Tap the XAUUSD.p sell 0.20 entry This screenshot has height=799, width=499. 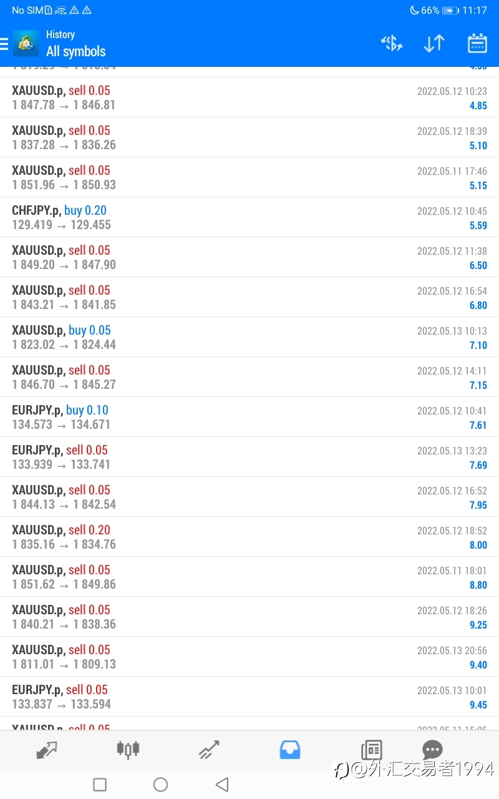click(x=249, y=537)
